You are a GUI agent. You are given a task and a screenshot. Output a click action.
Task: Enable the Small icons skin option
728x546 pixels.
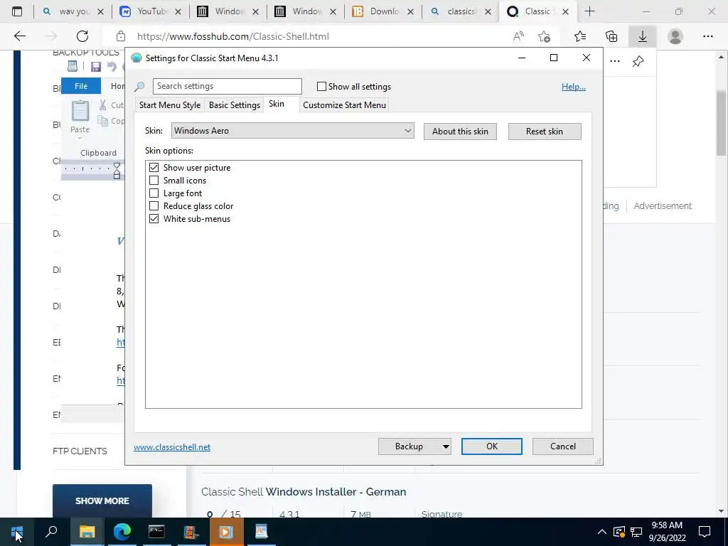[154, 180]
